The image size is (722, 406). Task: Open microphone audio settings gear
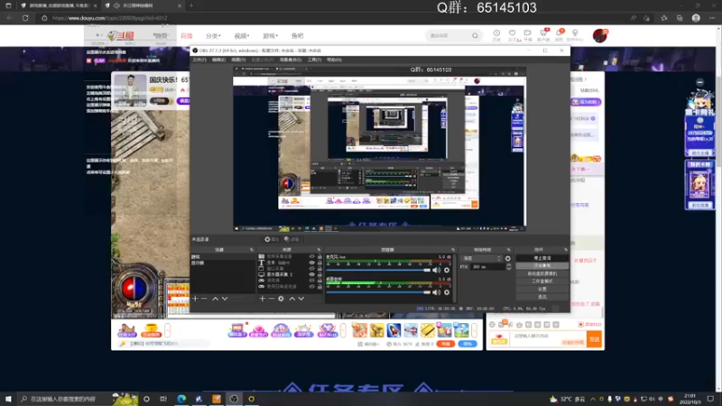point(447,270)
